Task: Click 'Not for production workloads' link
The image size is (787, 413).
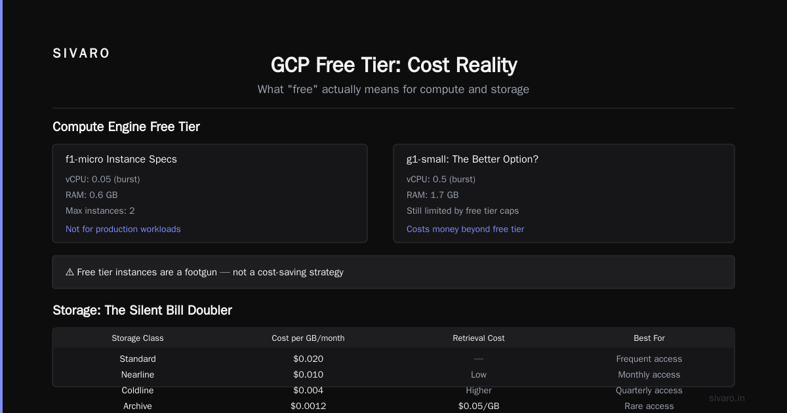Action: click(123, 229)
